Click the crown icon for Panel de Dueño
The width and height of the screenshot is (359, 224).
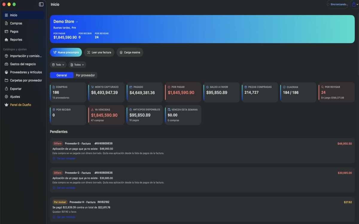pos(6,105)
